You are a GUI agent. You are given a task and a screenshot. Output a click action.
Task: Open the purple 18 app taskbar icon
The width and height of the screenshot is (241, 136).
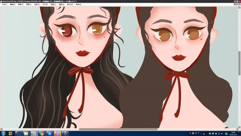coord(58,133)
